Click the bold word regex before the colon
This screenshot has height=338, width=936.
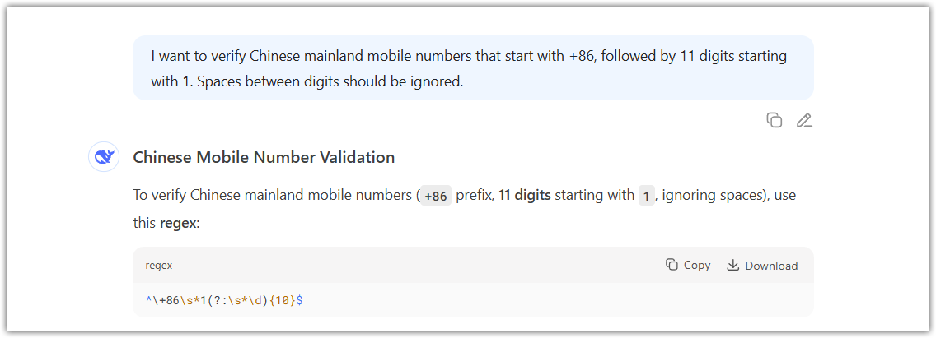pyautogui.click(x=177, y=224)
